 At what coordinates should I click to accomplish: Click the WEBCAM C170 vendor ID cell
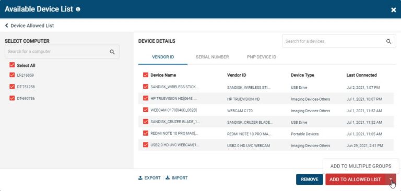(240, 111)
